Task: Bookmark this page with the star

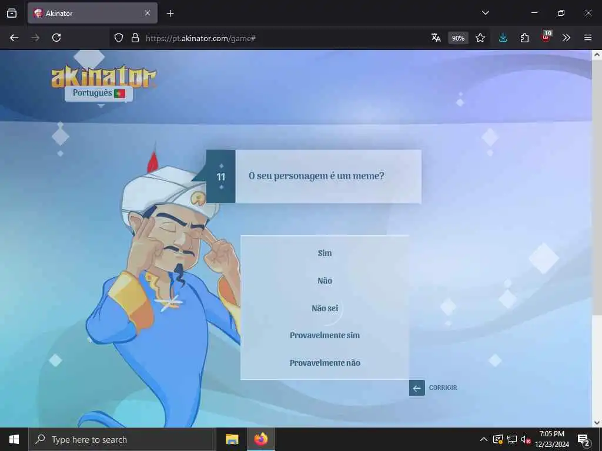Action: tap(480, 38)
